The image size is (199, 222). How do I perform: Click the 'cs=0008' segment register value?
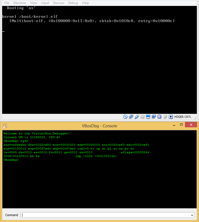pos(10,152)
